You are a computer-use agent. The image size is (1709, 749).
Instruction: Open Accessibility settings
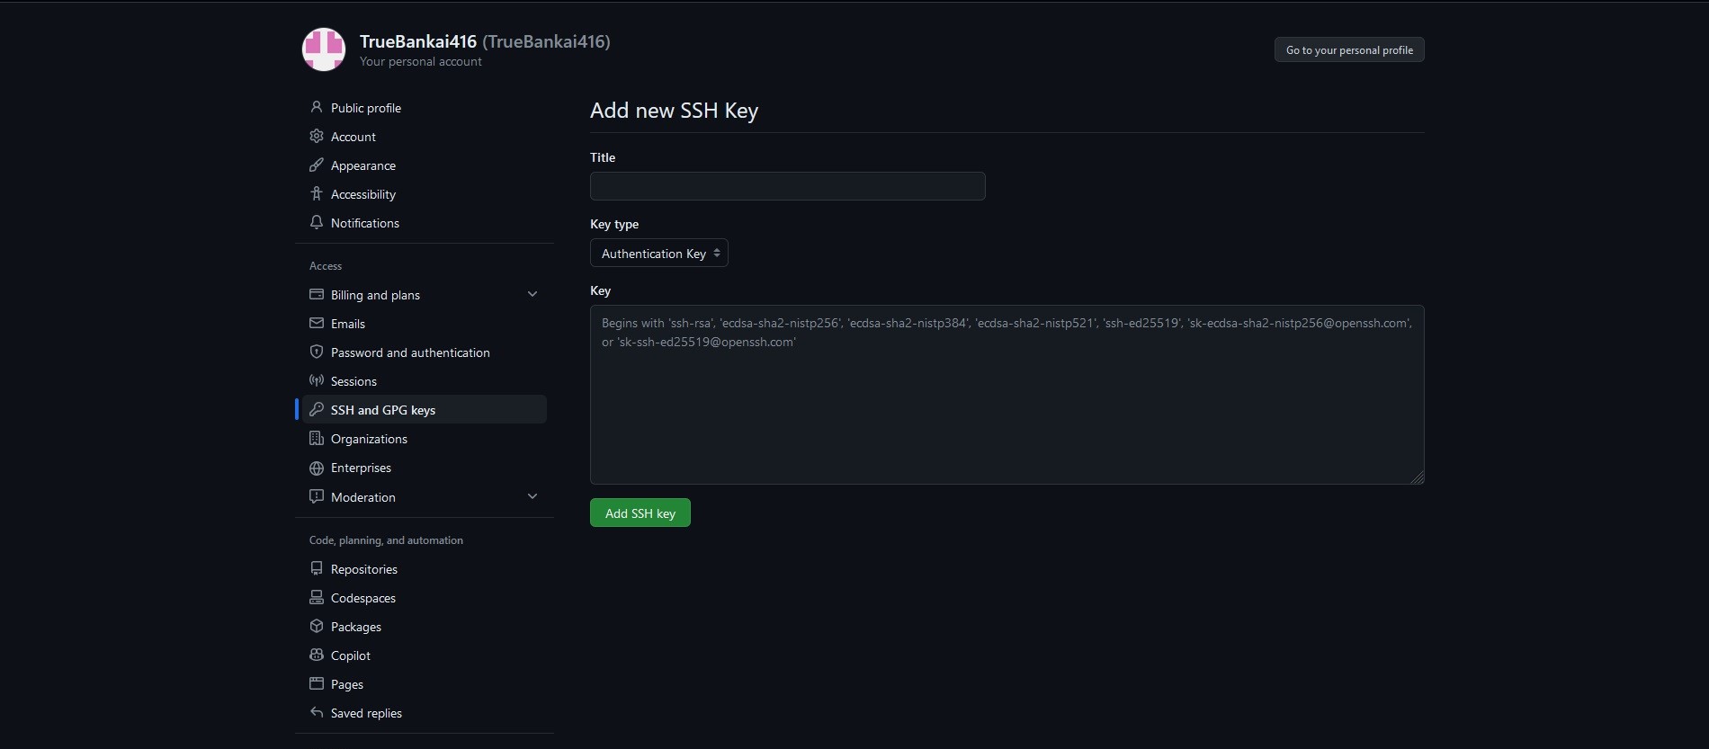pos(425,193)
